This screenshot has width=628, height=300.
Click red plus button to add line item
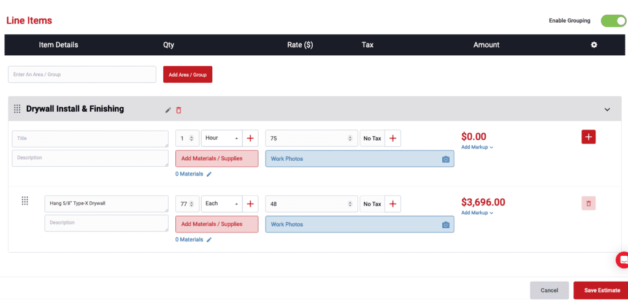pyautogui.click(x=588, y=137)
